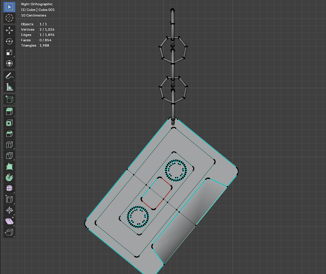
Task: Activate the Edge Slide tool
Action: point(9,199)
